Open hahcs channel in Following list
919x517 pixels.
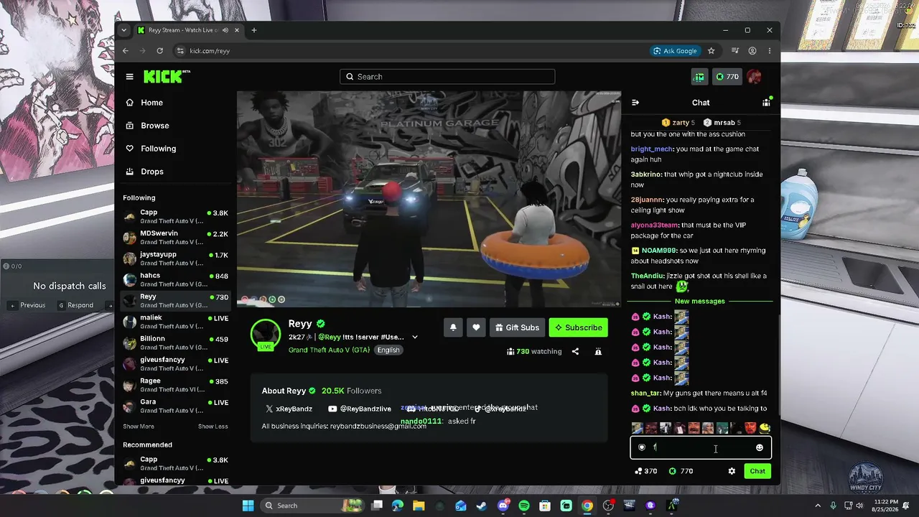click(x=175, y=279)
